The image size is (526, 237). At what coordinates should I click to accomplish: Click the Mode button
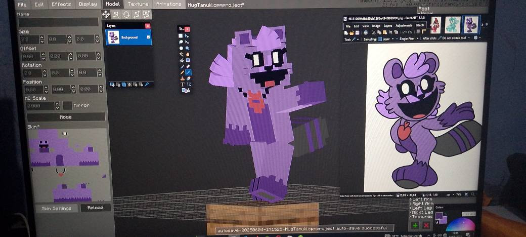pos(66,117)
